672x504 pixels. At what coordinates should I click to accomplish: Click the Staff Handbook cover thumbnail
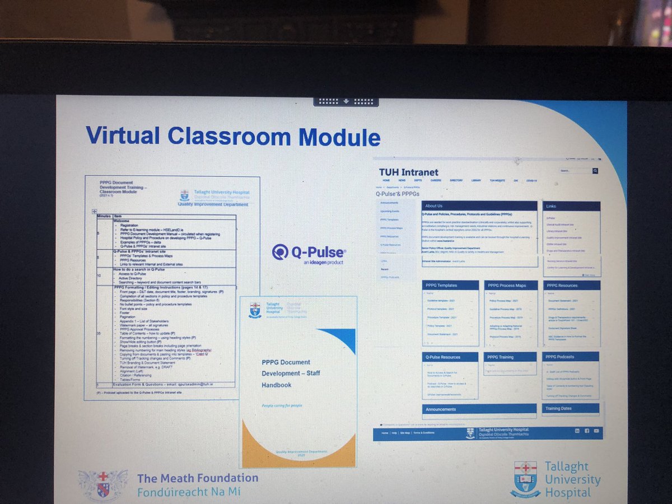[x=298, y=381]
